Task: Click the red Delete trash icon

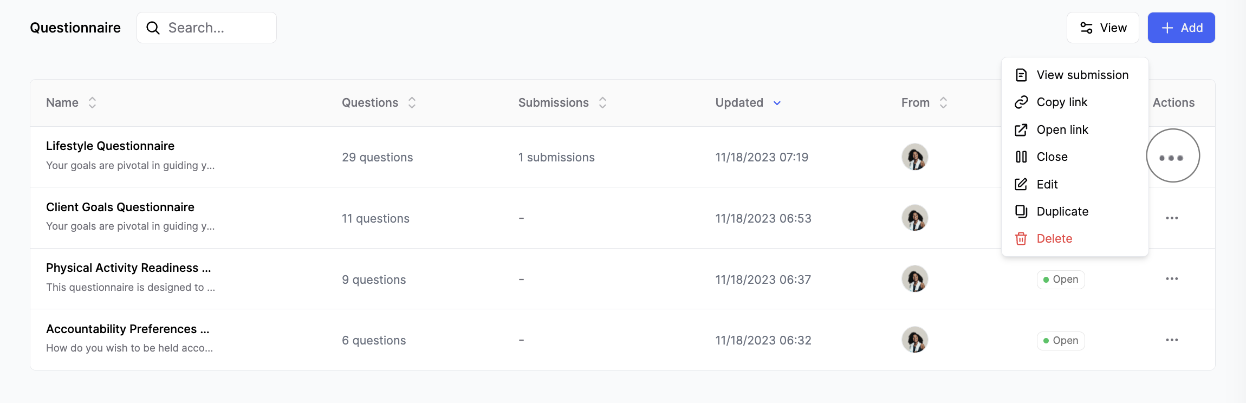Action: point(1021,238)
